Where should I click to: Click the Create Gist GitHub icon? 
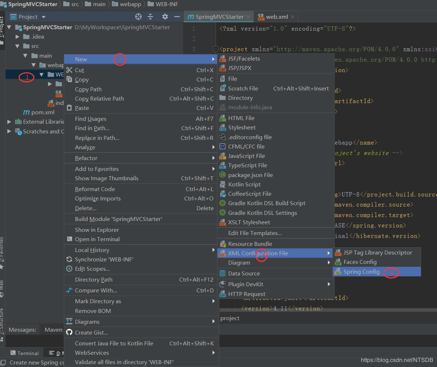point(69,332)
